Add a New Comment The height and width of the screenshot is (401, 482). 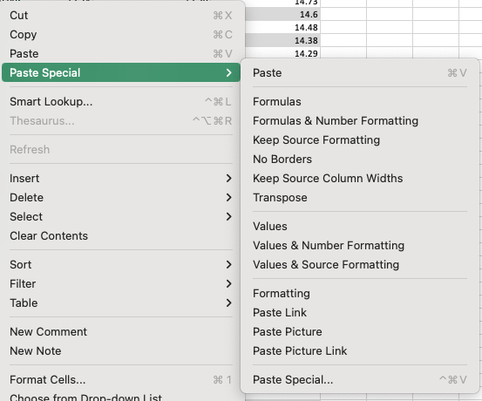coord(121,332)
